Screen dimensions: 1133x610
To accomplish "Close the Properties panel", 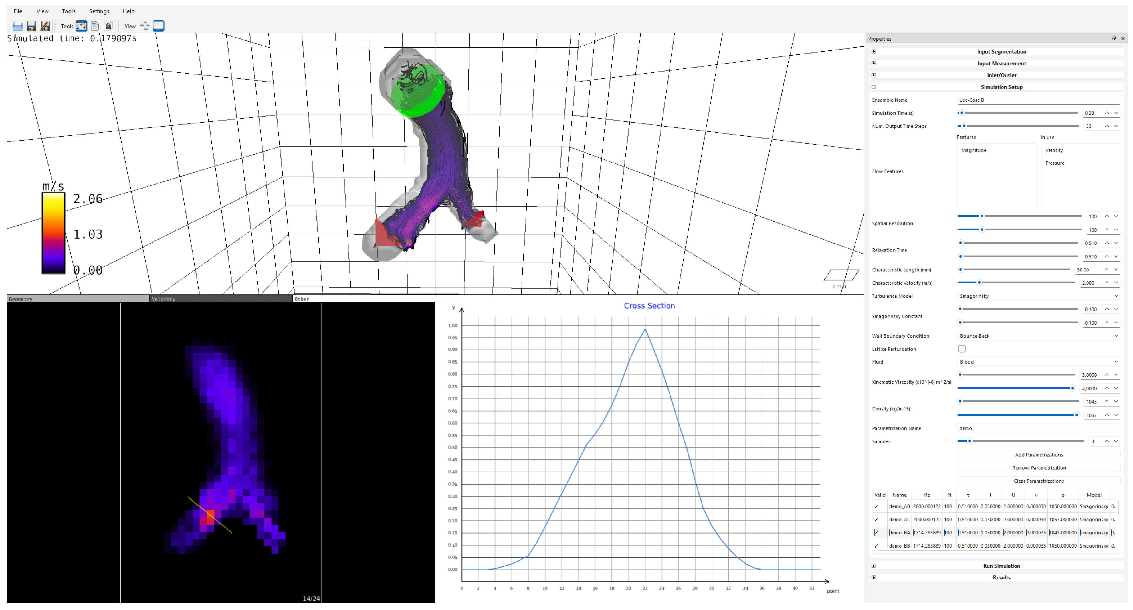I will point(1123,39).
